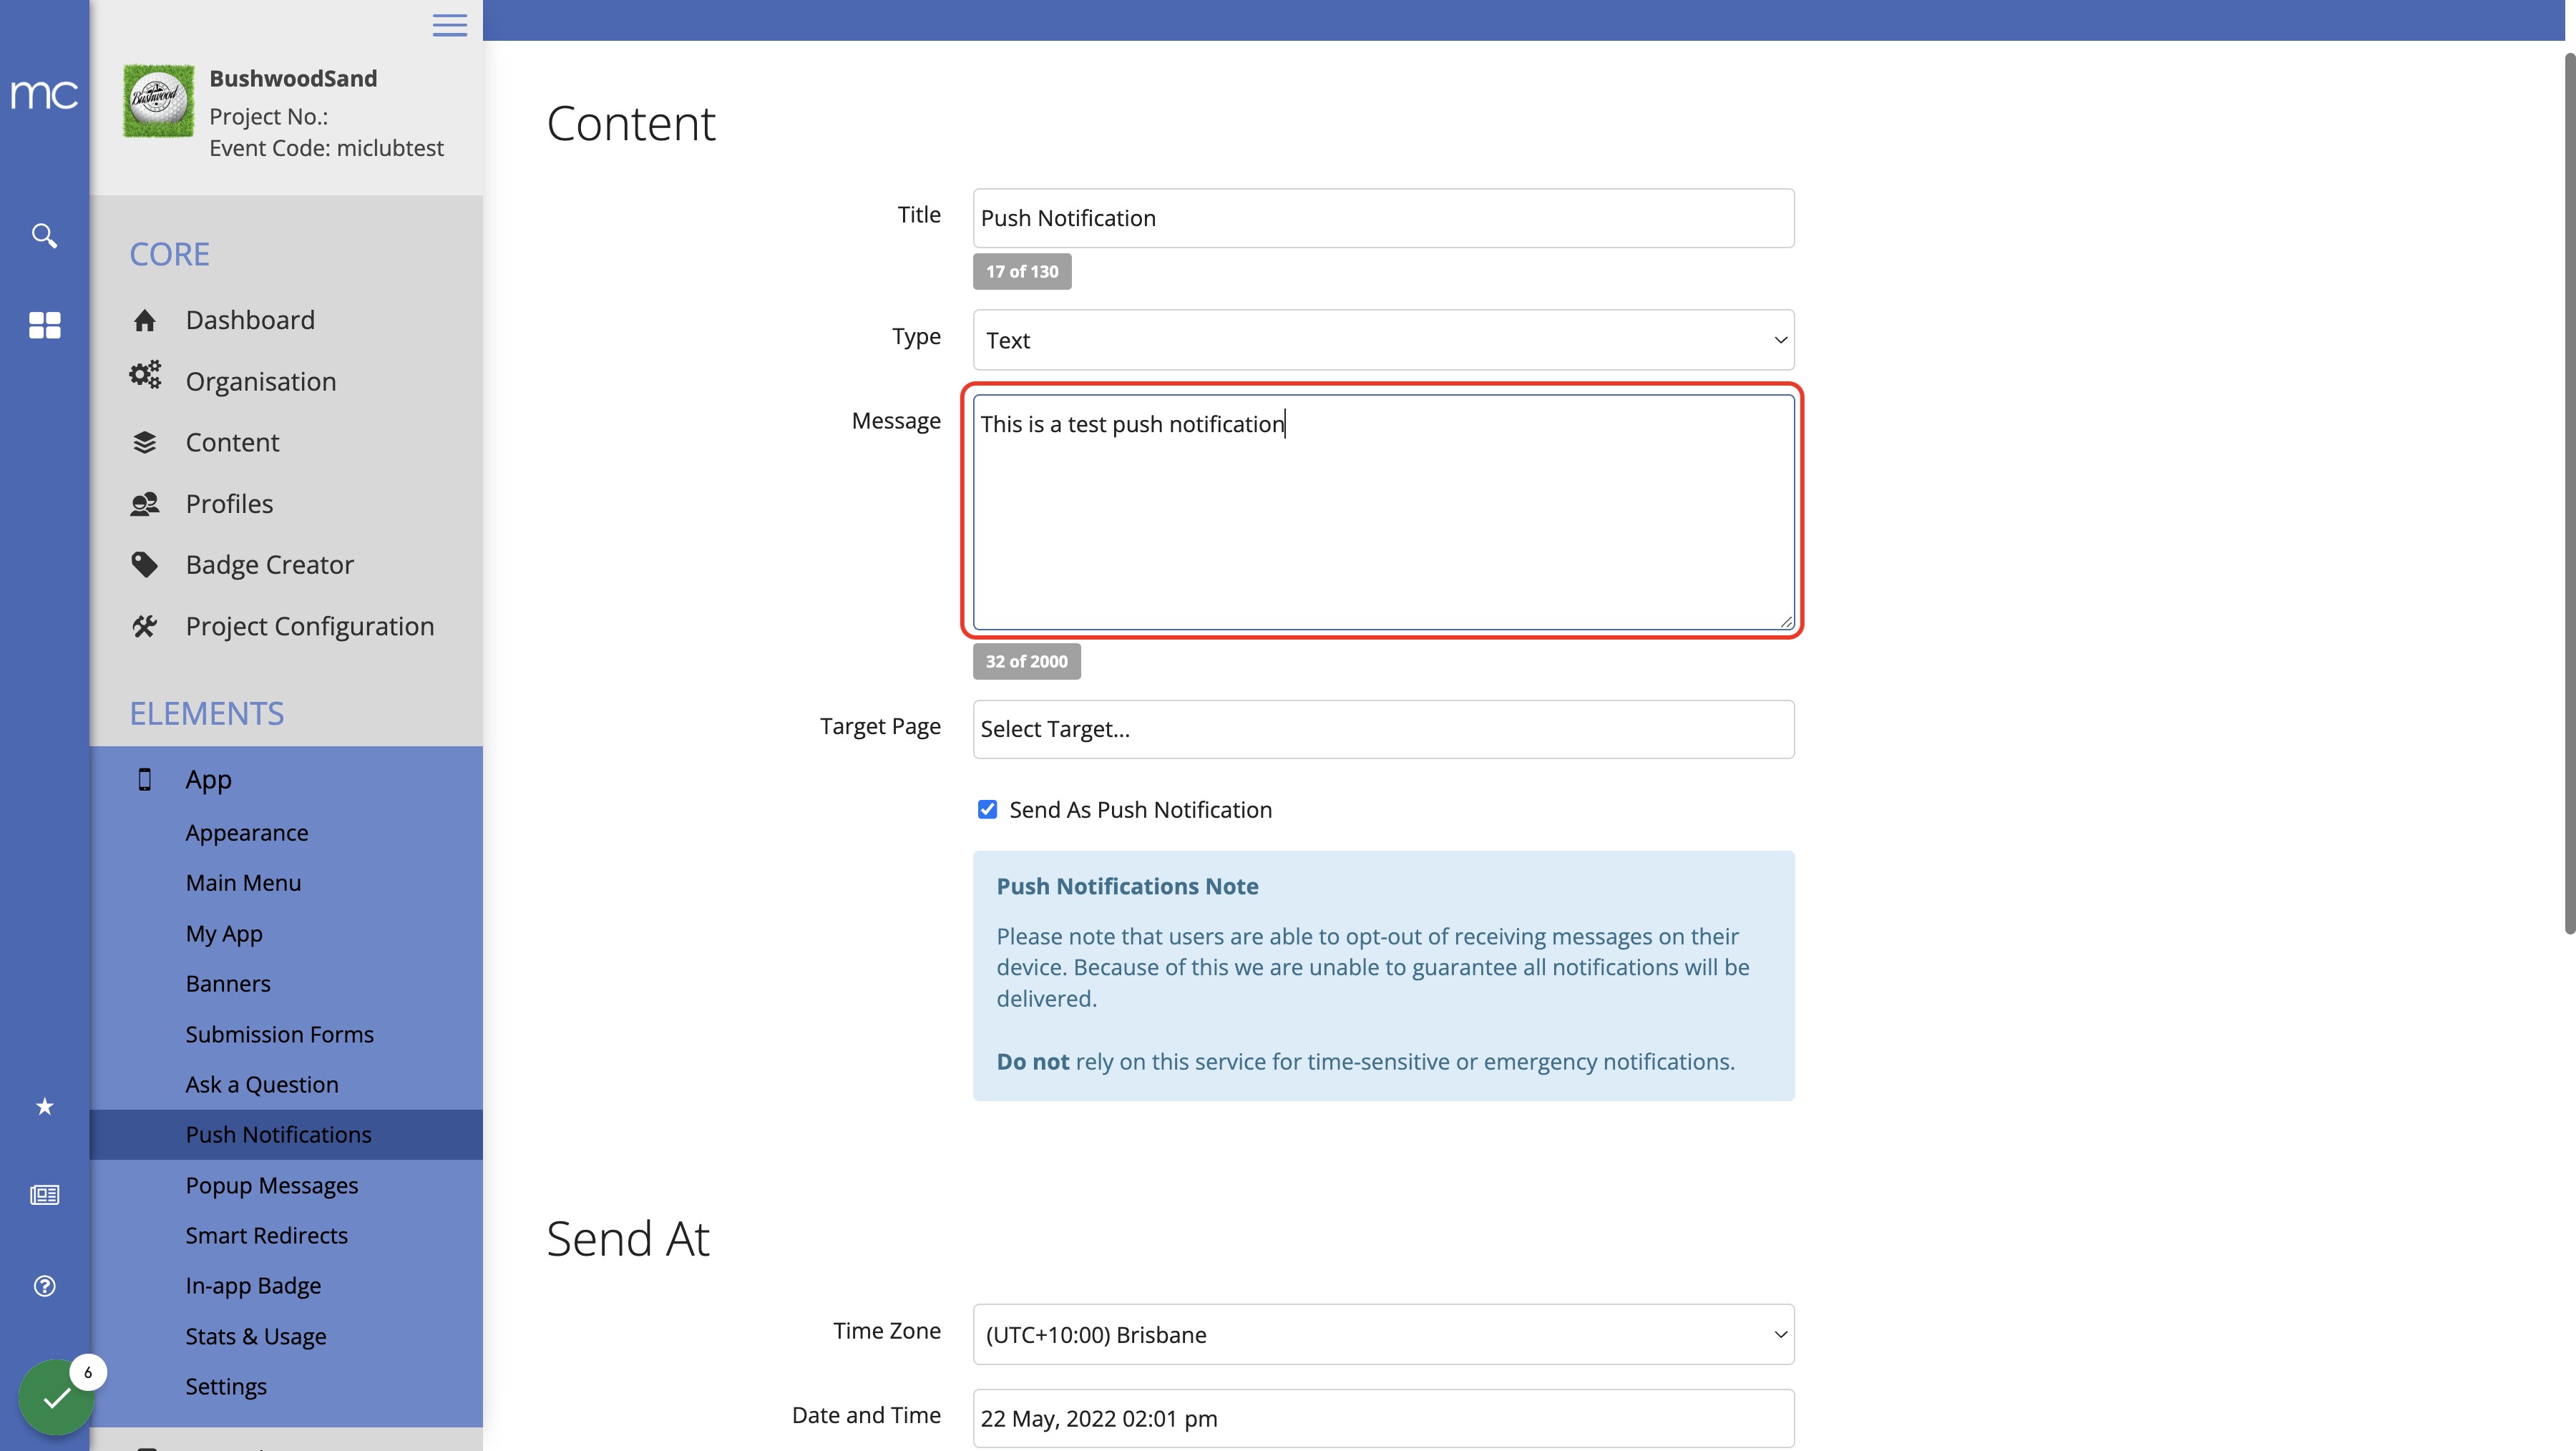Click the Title input field
The width and height of the screenshot is (2576, 1451).
(x=1383, y=218)
